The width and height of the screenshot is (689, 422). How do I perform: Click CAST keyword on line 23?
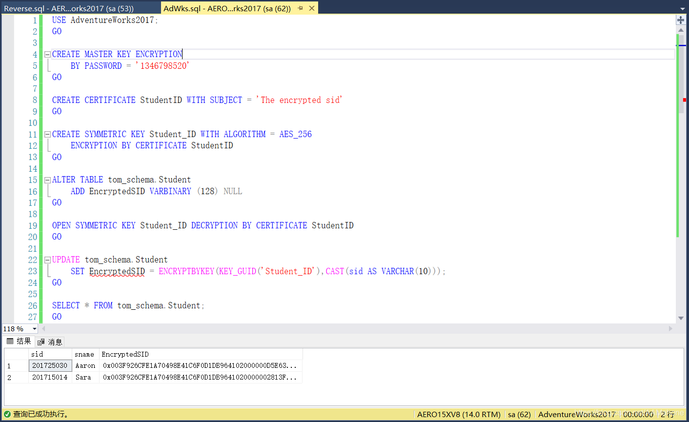(x=335, y=271)
